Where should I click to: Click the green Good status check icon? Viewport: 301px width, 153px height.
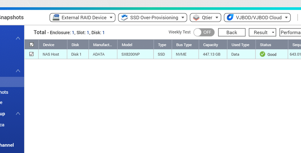pyautogui.click(x=262, y=54)
